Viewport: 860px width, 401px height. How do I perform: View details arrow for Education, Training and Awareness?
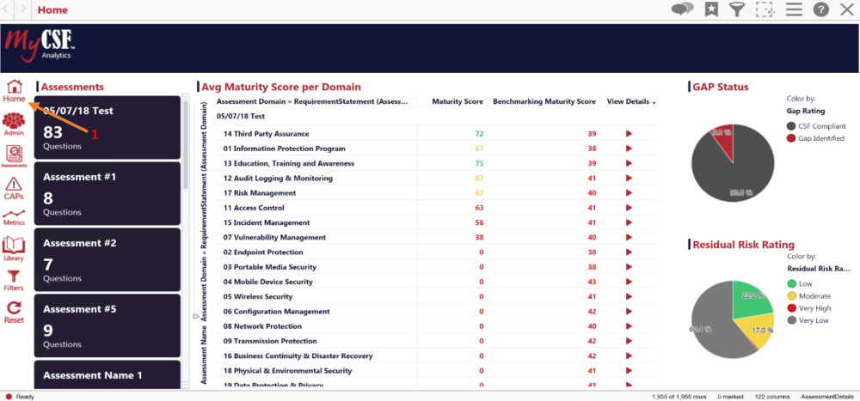coord(630,163)
